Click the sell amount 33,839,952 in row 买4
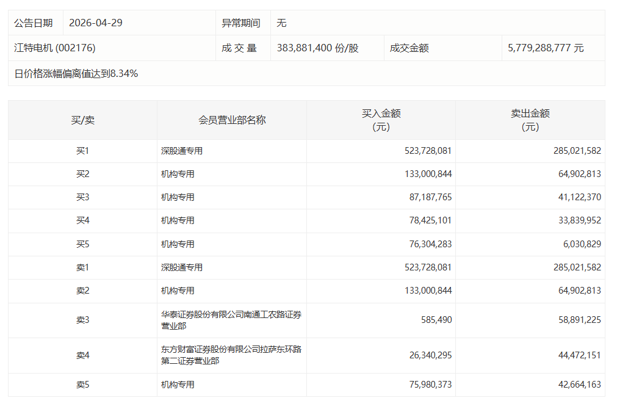The width and height of the screenshot is (617, 409). point(577,220)
